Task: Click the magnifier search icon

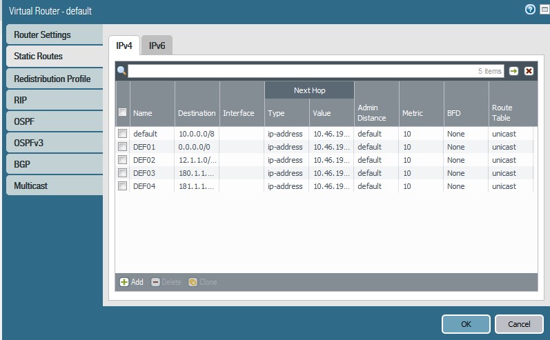Action: click(x=121, y=71)
